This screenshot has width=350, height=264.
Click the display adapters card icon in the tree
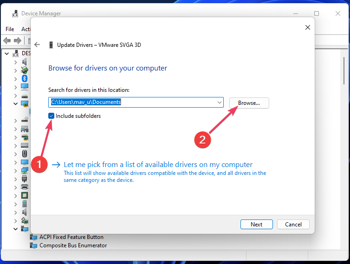click(25, 104)
